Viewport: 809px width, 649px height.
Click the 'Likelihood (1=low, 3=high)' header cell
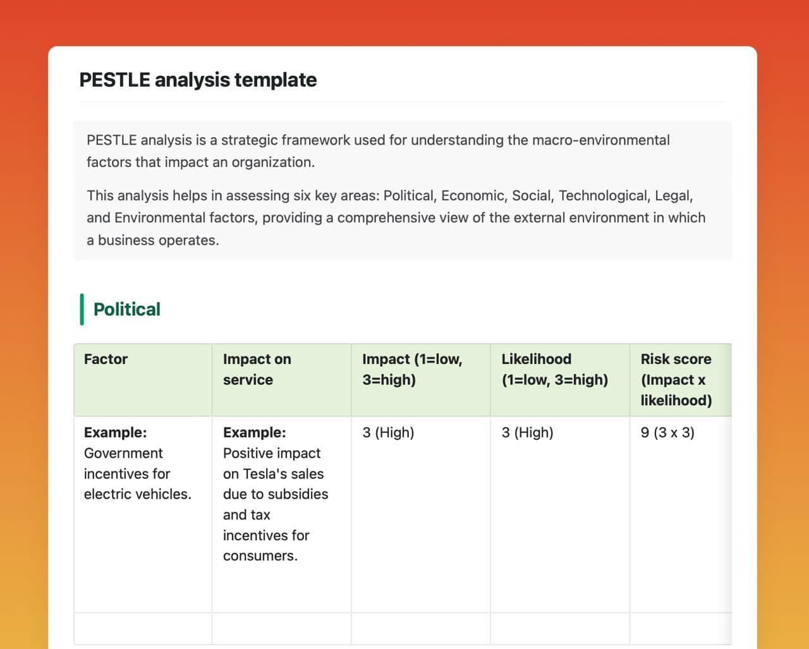(x=559, y=379)
